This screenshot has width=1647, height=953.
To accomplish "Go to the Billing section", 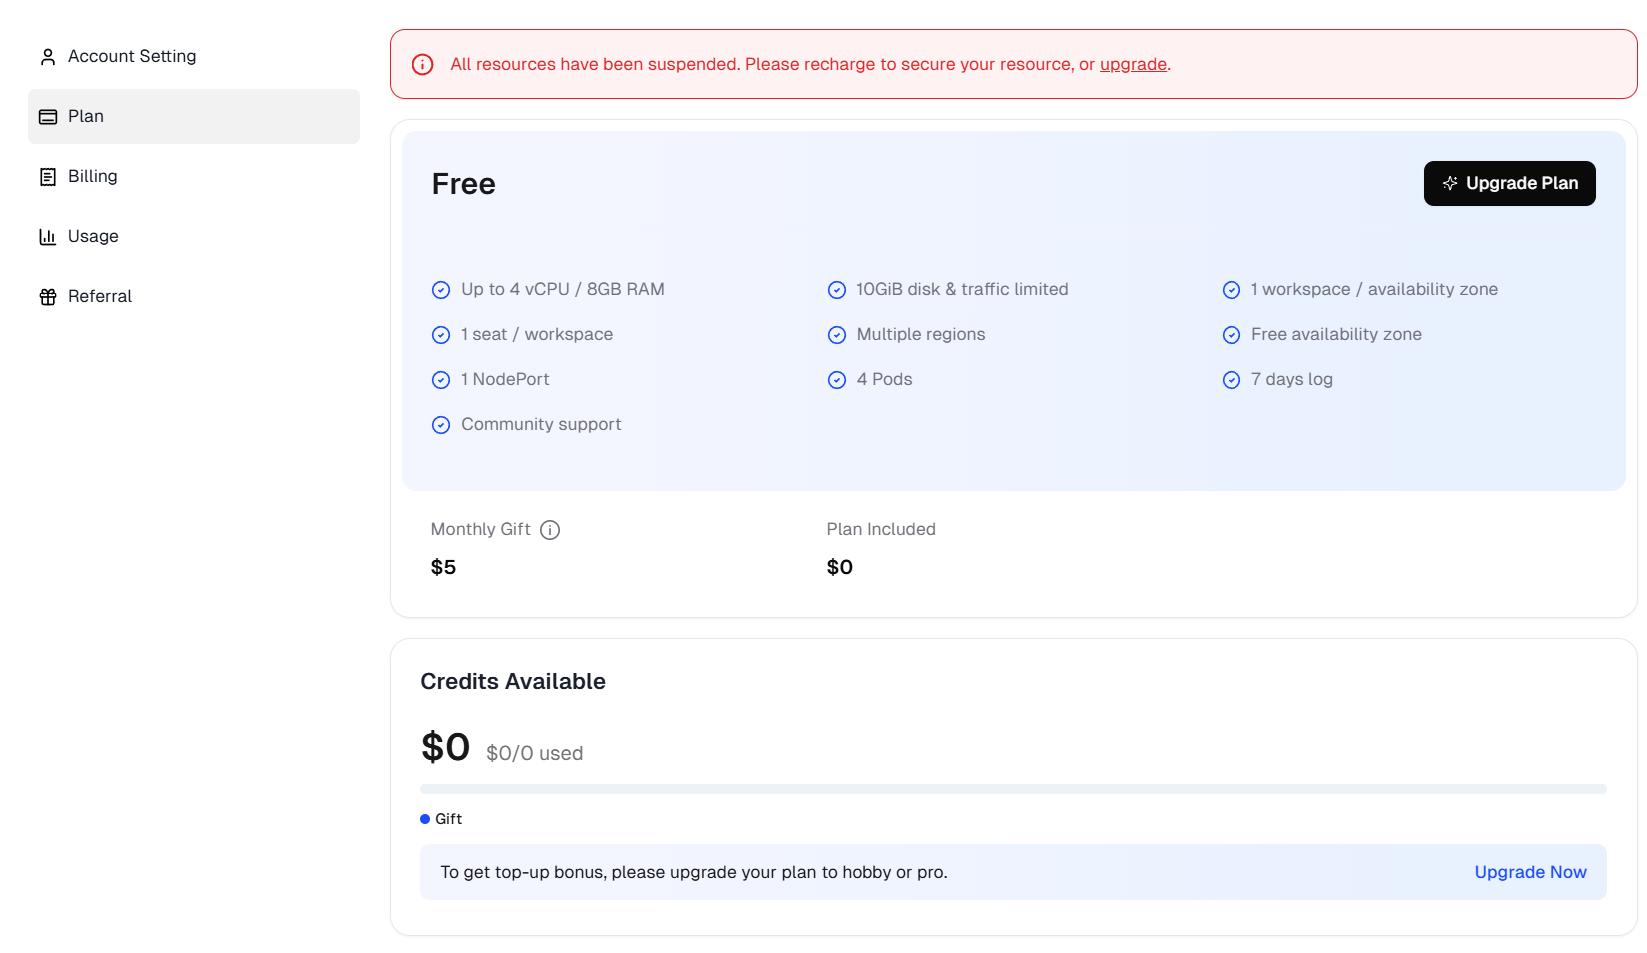I will pos(93,177).
